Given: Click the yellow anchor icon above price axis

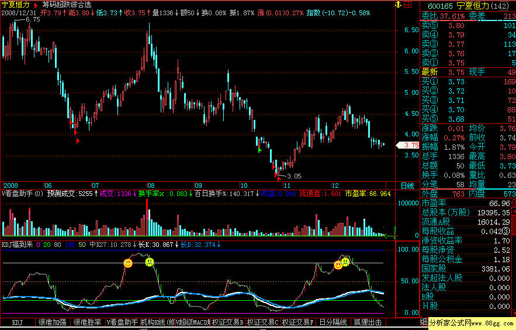Looking at the screenshot, I should tap(398, 4).
